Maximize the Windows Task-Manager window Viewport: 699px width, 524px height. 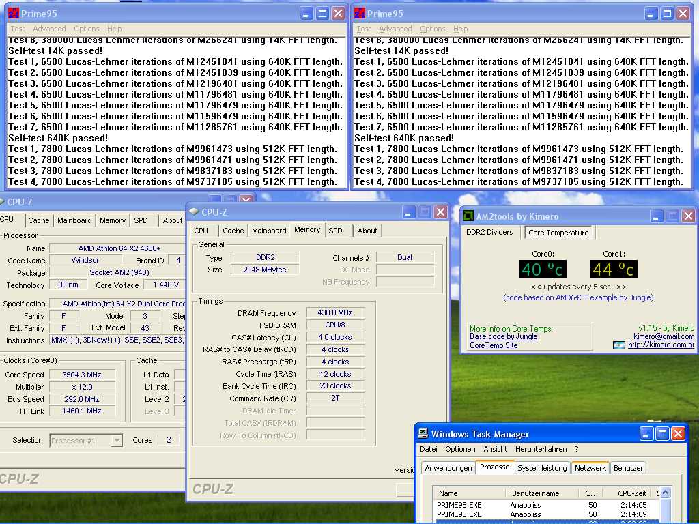(662, 433)
